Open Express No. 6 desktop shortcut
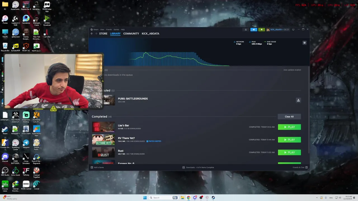358x201 pixels. click(26, 6)
